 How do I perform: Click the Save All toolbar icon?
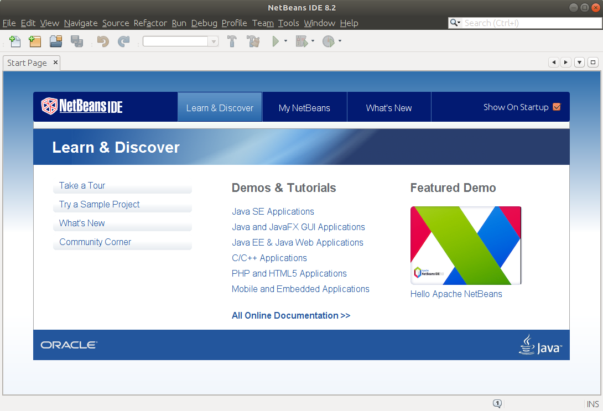[x=77, y=41]
